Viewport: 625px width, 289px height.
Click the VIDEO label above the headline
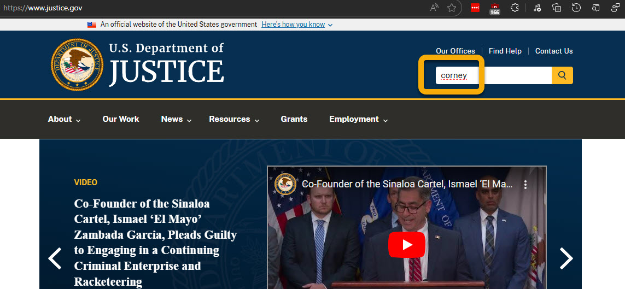86,182
